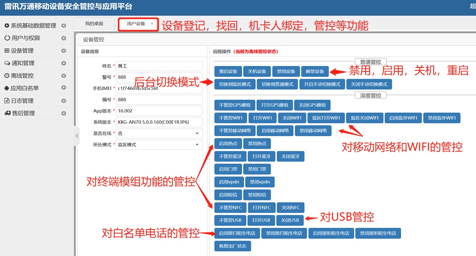The width and height of the screenshot is (476, 256).
Task: Open the 是否在线 dropdown
Action: (159, 133)
